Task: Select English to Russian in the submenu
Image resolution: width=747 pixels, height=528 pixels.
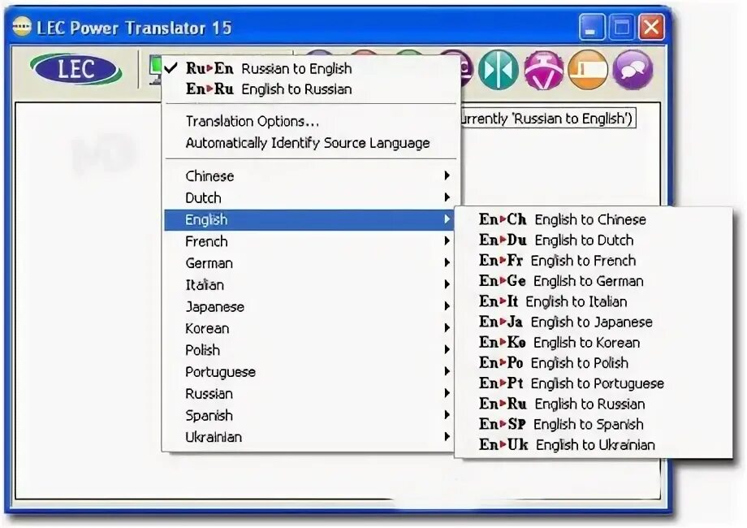Action: (x=593, y=404)
